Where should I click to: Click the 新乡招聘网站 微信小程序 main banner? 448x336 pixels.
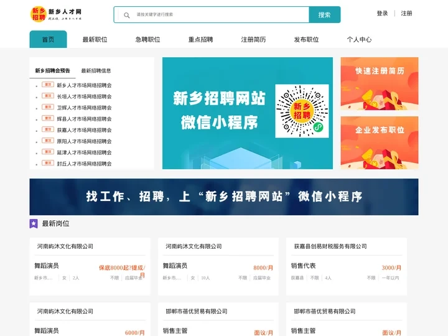(x=248, y=113)
